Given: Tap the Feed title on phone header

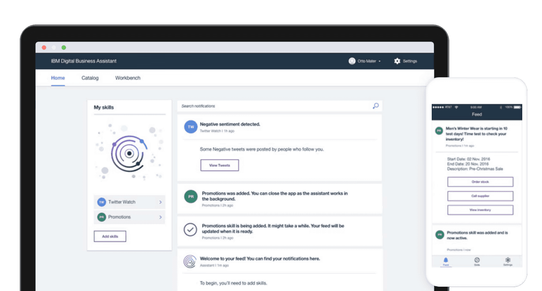Looking at the screenshot, I should (x=477, y=115).
